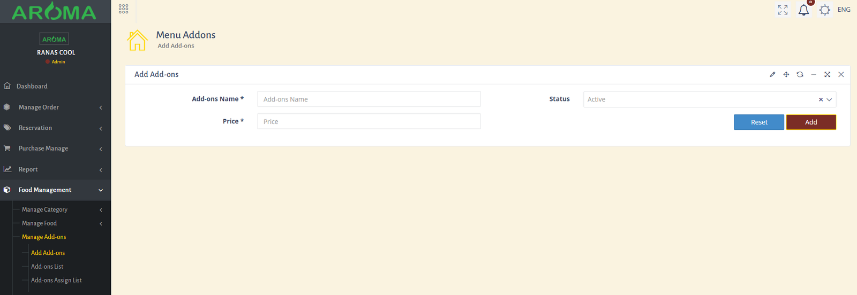Open the apps grid menu icon
The image size is (857, 295).
(x=123, y=9)
